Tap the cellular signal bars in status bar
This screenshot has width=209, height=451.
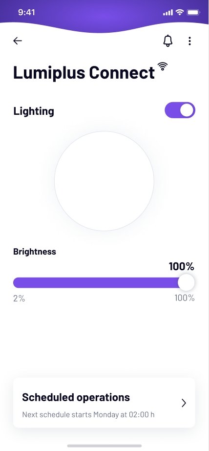click(x=168, y=12)
